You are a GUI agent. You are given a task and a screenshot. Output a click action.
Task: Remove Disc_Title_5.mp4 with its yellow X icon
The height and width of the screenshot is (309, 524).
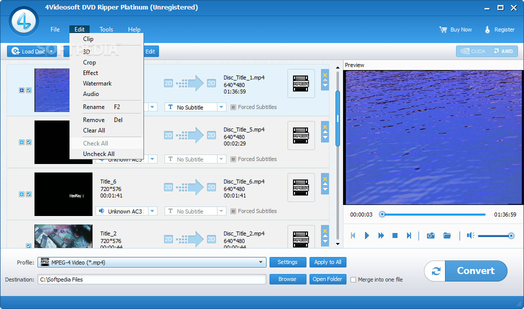click(x=325, y=127)
